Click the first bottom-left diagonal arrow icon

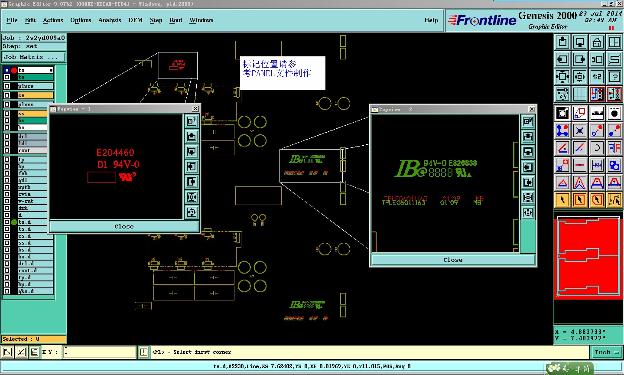click(x=7, y=352)
